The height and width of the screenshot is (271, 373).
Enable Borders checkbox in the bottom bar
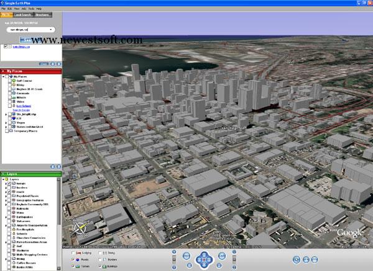tap(100, 260)
